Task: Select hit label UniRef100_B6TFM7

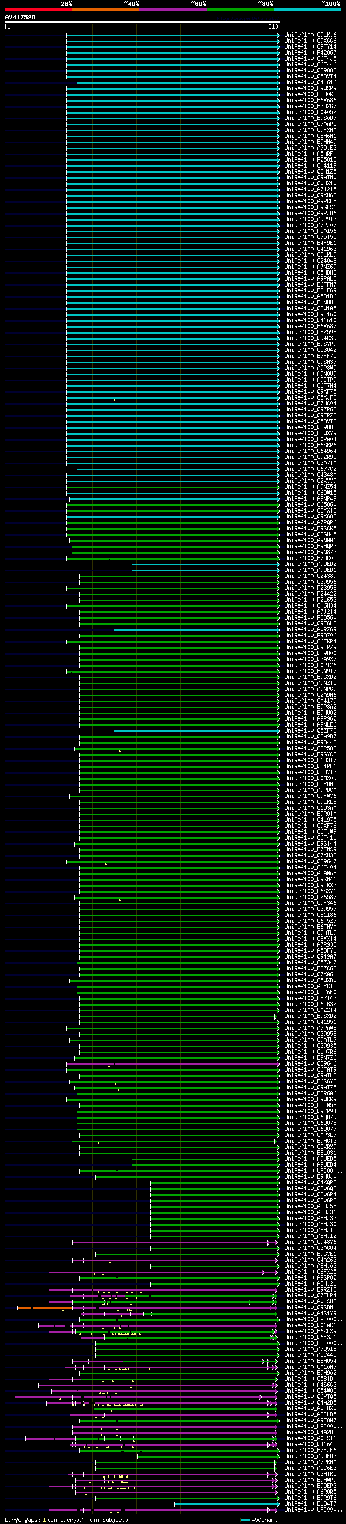Action: [310, 284]
